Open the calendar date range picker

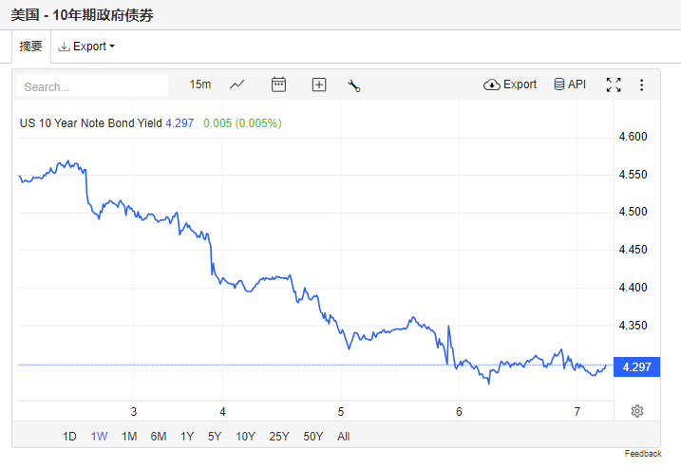(x=278, y=84)
